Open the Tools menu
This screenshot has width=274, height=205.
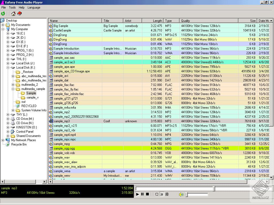(12, 7)
